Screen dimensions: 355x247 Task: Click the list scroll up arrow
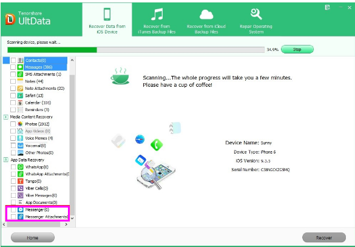(x=72, y=60)
